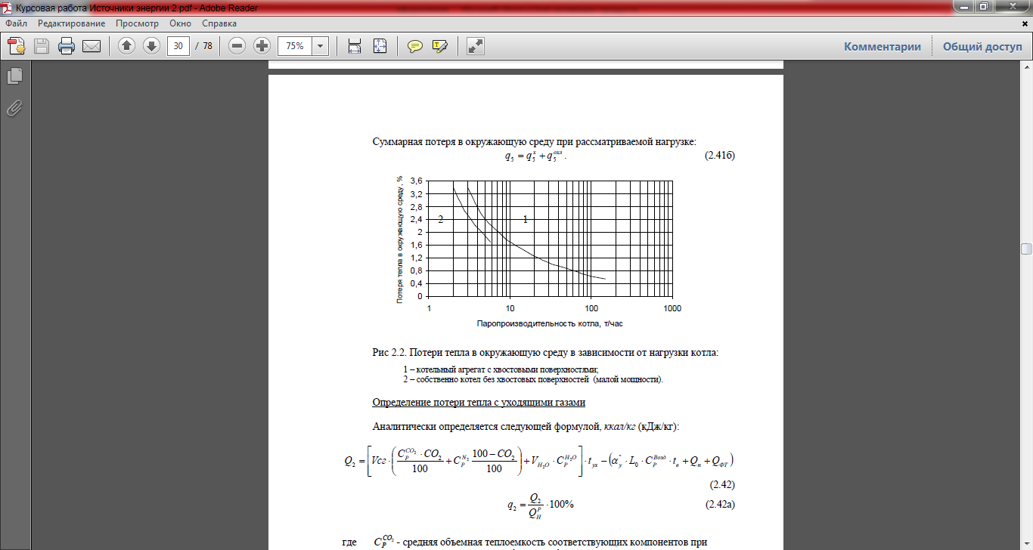Open the Справка menu
Screen dimensions: 1033x550
[219, 23]
